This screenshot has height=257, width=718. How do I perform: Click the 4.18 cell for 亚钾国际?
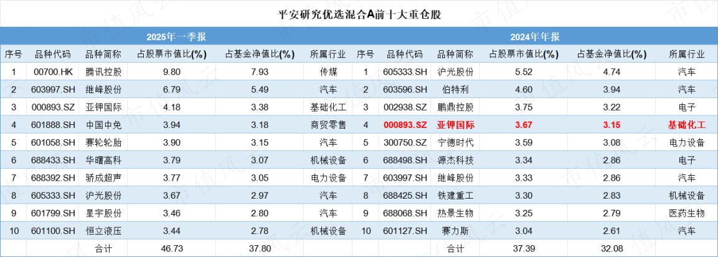(x=172, y=107)
